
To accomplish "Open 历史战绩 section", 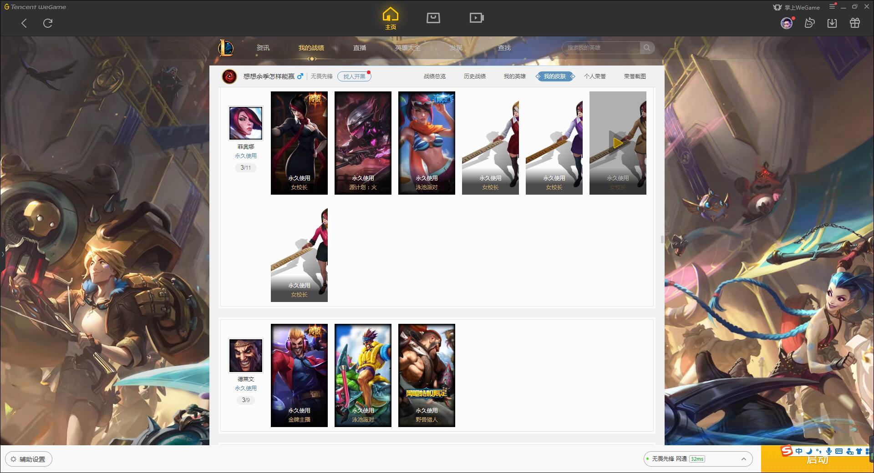I will 475,76.
